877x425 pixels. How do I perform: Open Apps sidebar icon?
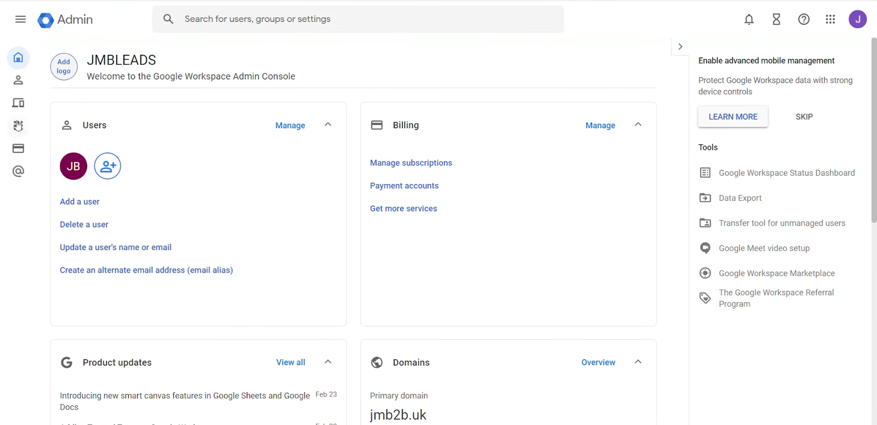pos(18,126)
